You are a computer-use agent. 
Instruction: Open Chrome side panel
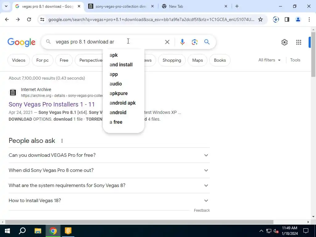tap(287, 19)
